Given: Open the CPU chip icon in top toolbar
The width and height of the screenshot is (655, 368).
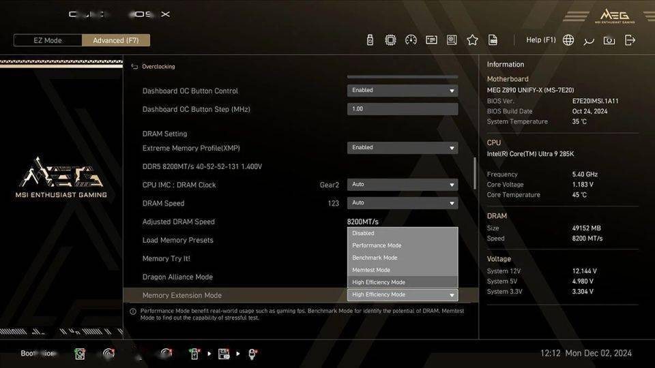Looking at the screenshot, I should [390, 40].
